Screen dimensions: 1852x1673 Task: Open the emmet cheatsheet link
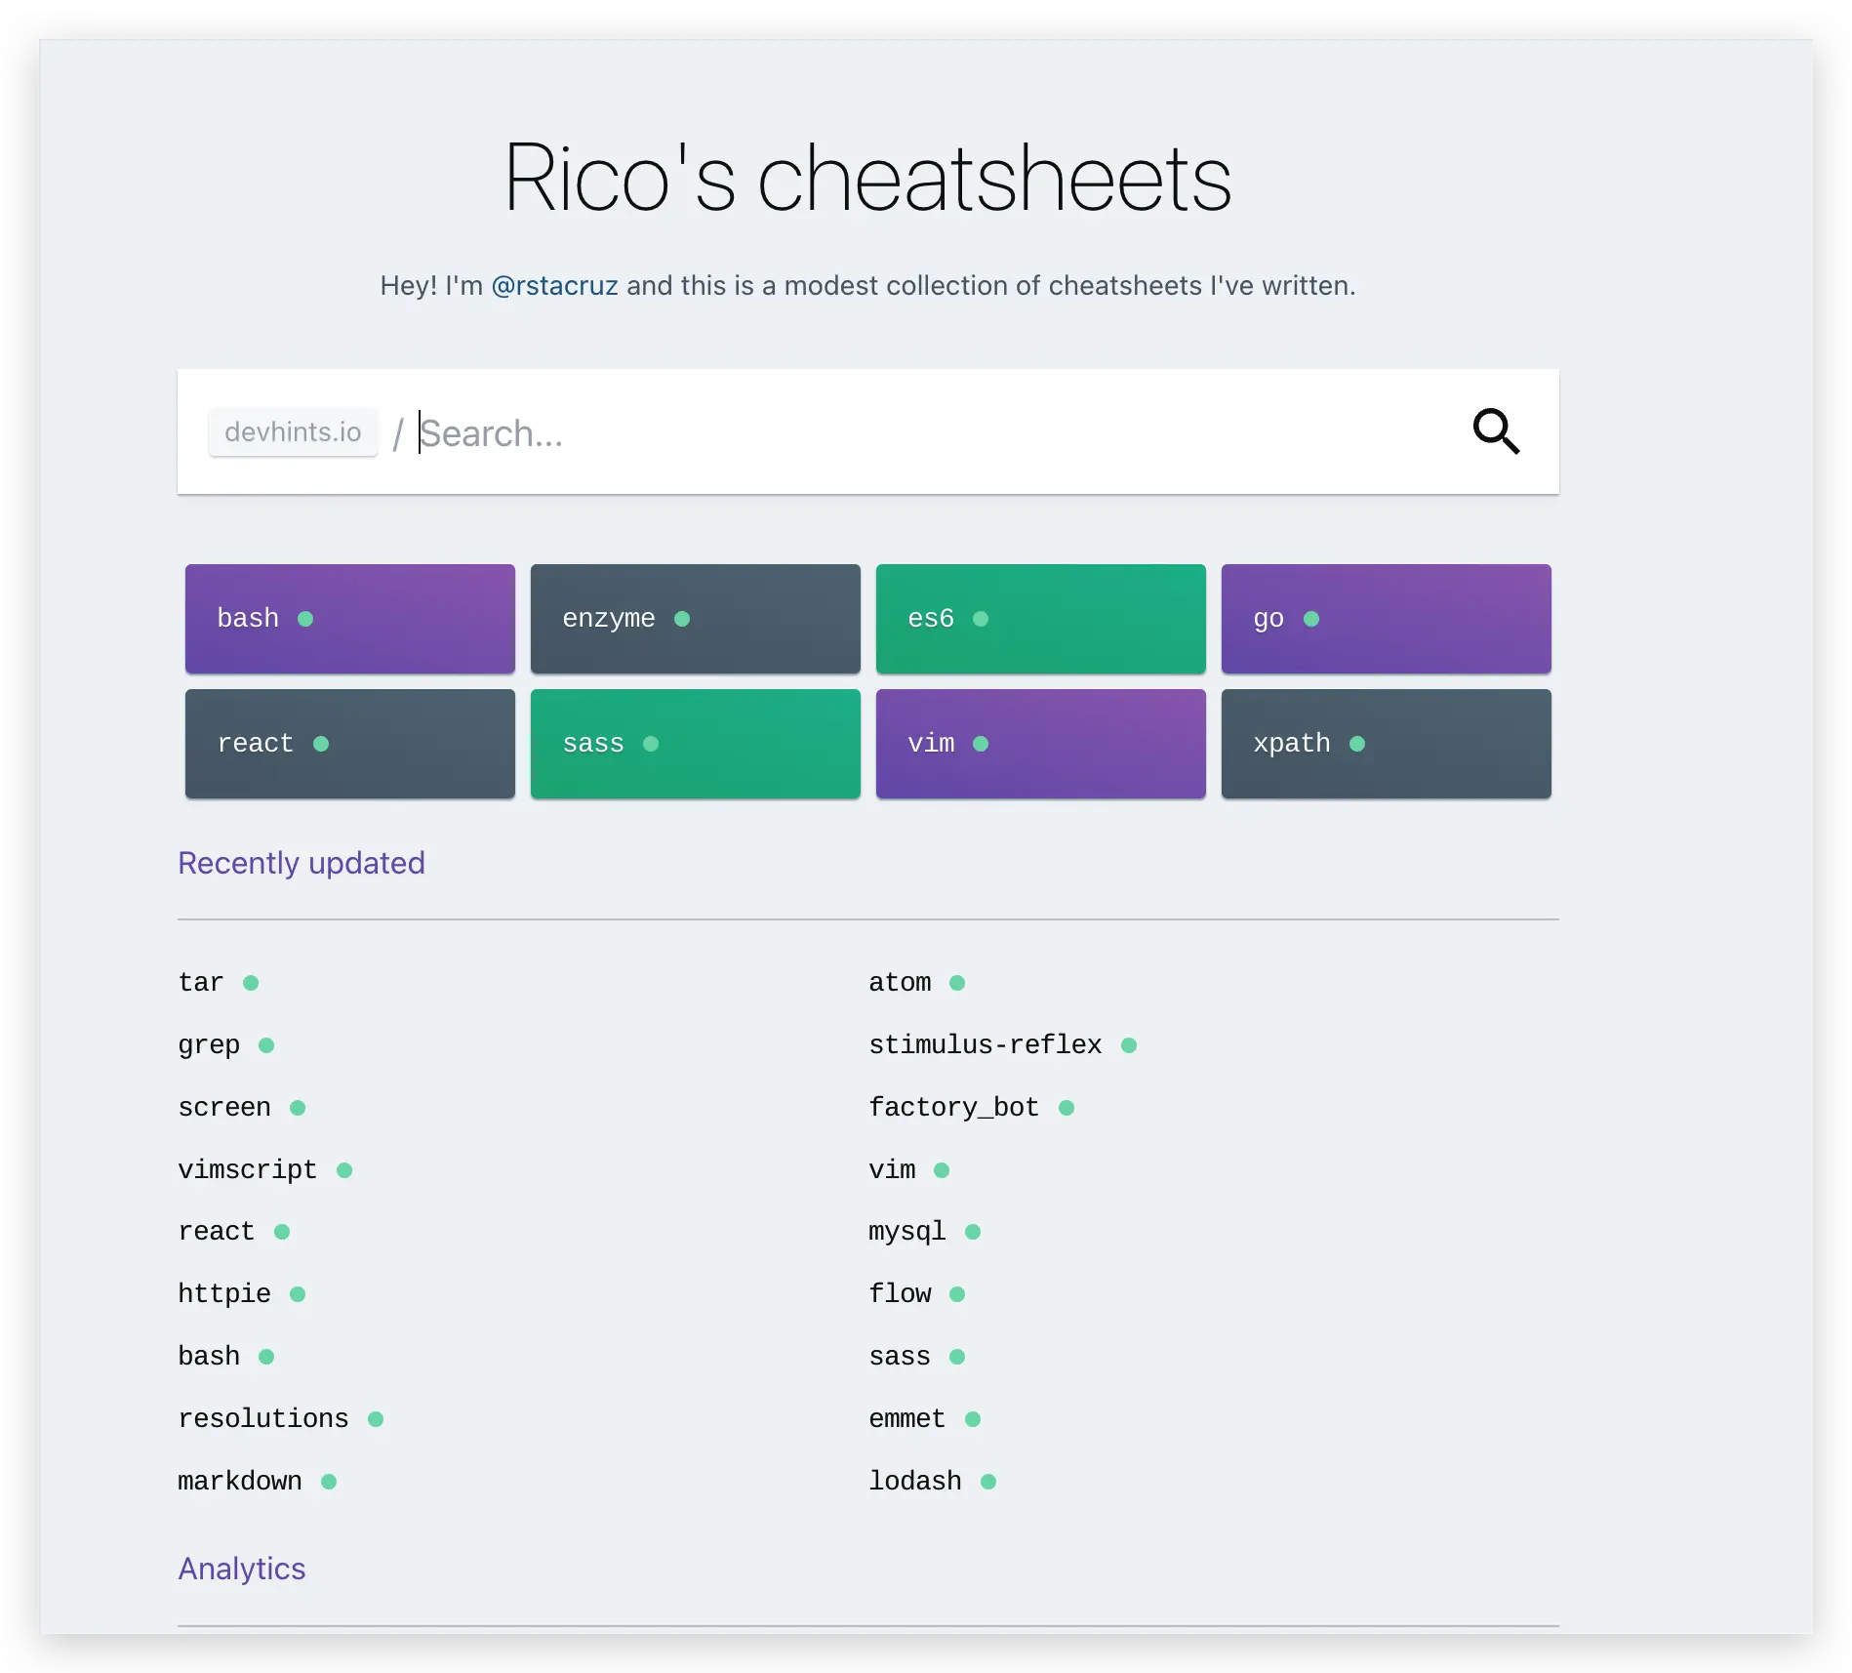click(907, 1418)
